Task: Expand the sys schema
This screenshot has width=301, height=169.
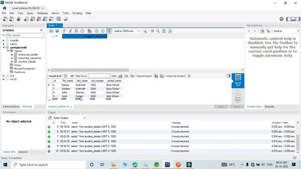Action: pyautogui.click(x=4, y=76)
